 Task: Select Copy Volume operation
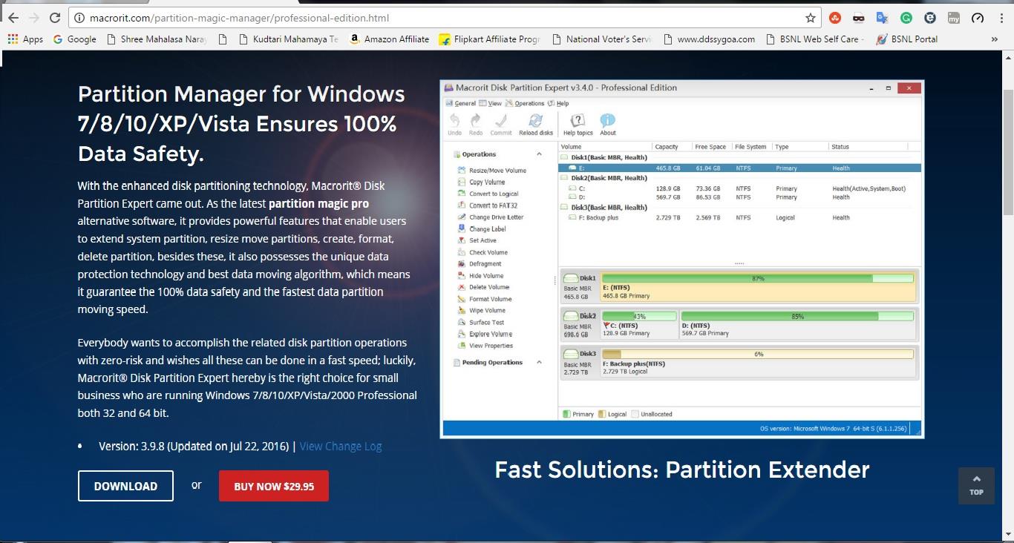482,182
